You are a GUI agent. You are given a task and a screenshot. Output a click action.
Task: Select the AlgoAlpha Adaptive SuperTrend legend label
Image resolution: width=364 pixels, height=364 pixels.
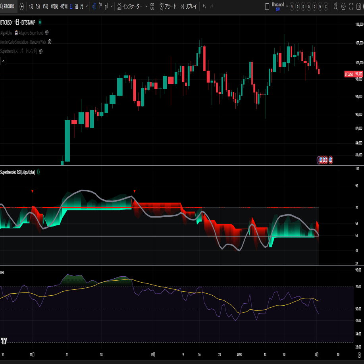pyautogui.click(x=22, y=33)
